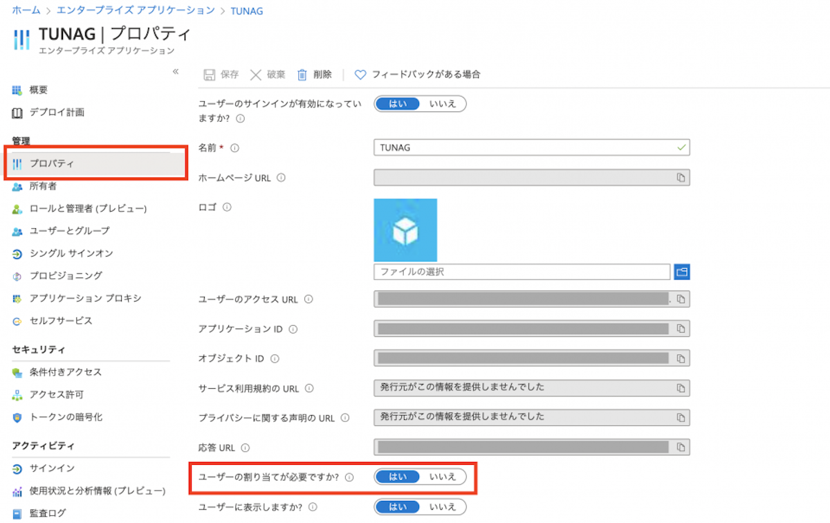Click the 監査ログ icon
The image size is (830, 523).
coord(17,513)
